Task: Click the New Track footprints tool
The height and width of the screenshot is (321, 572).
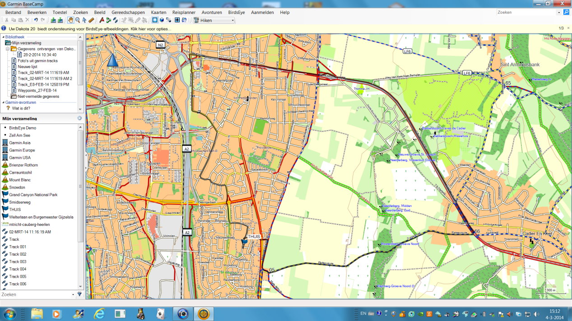Action: 115,20
